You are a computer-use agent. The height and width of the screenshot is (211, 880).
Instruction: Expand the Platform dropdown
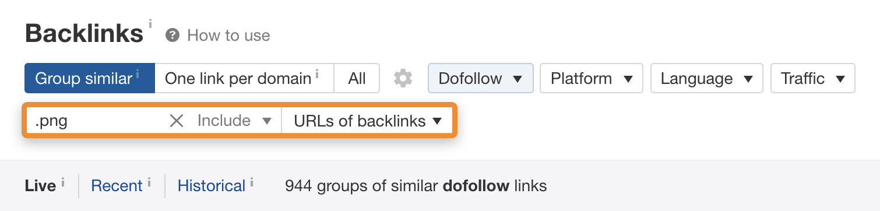coord(592,78)
